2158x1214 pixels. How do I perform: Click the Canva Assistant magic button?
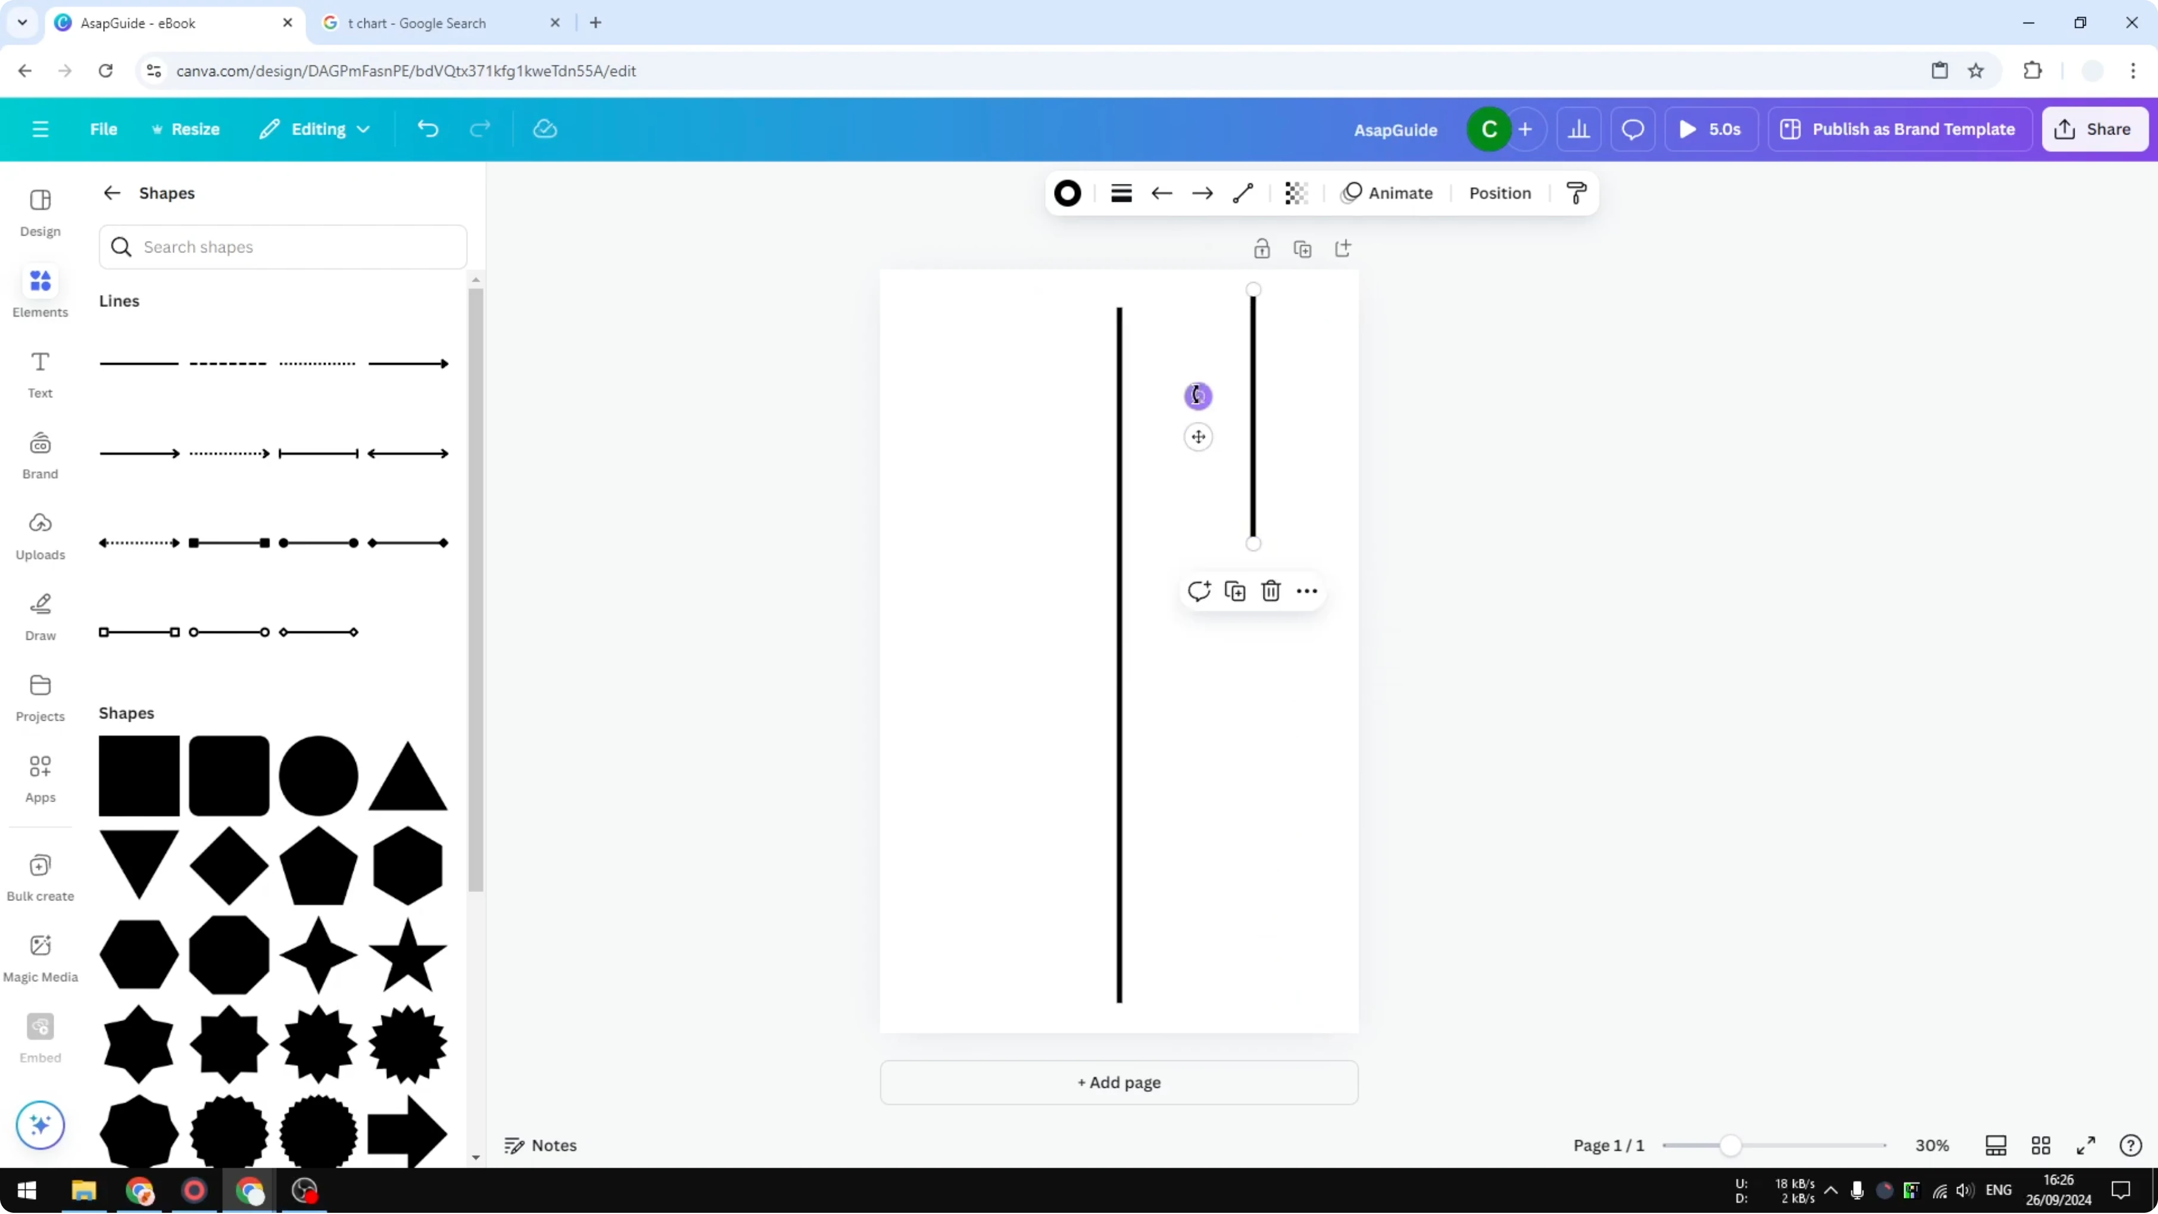tap(40, 1125)
